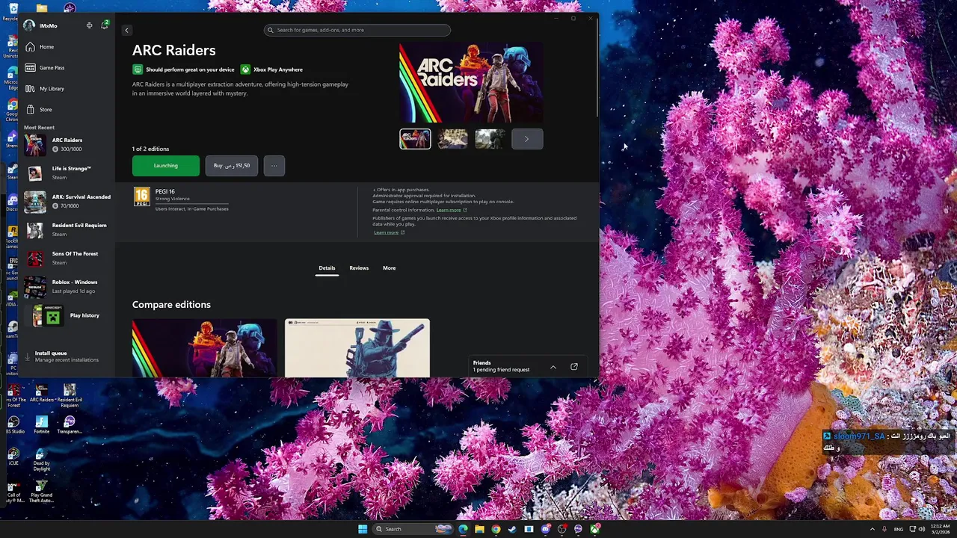
Task: Switch to the More tab
Action: [389, 268]
